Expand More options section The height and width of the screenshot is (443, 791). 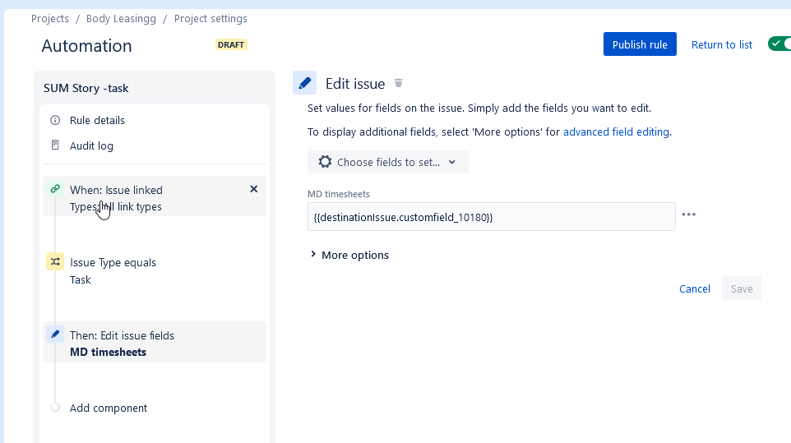click(349, 255)
